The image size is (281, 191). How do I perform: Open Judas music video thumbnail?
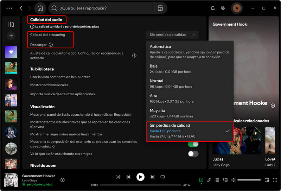click(237, 140)
